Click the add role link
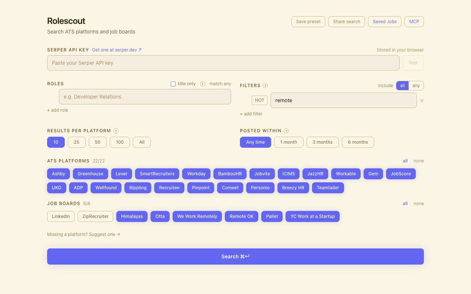This screenshot has height=294, width=471. (x=57, y=110)
